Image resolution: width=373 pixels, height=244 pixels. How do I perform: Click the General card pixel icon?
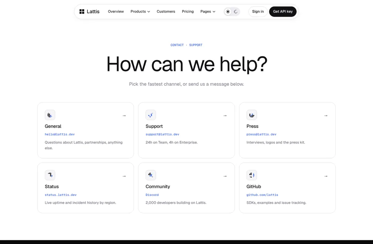pos(50,115)
